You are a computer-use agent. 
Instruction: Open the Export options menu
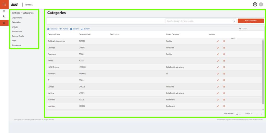coord(85,29)
